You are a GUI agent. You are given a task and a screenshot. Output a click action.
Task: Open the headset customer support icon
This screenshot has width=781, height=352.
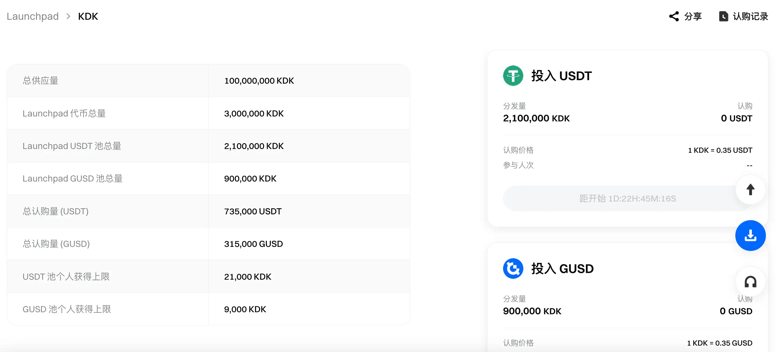(750, 282)
